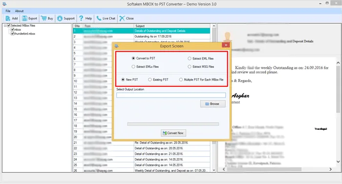
Task: Click the SNo column header
Action: click(x=78, y=26)
